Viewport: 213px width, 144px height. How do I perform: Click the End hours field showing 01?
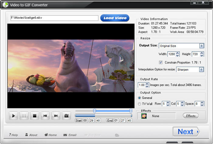pyautogui.click(x=116, y=120)
